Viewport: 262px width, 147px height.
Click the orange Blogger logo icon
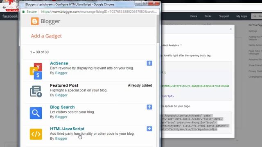35,21
